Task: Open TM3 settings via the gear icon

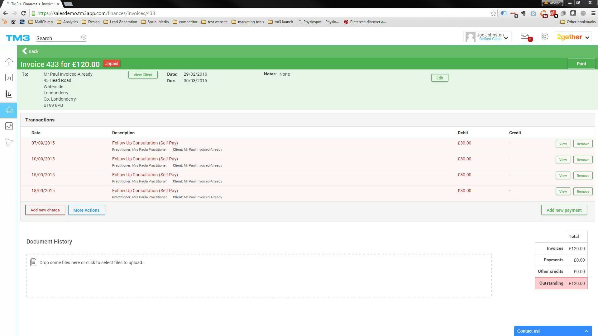Action: point(545,36)
